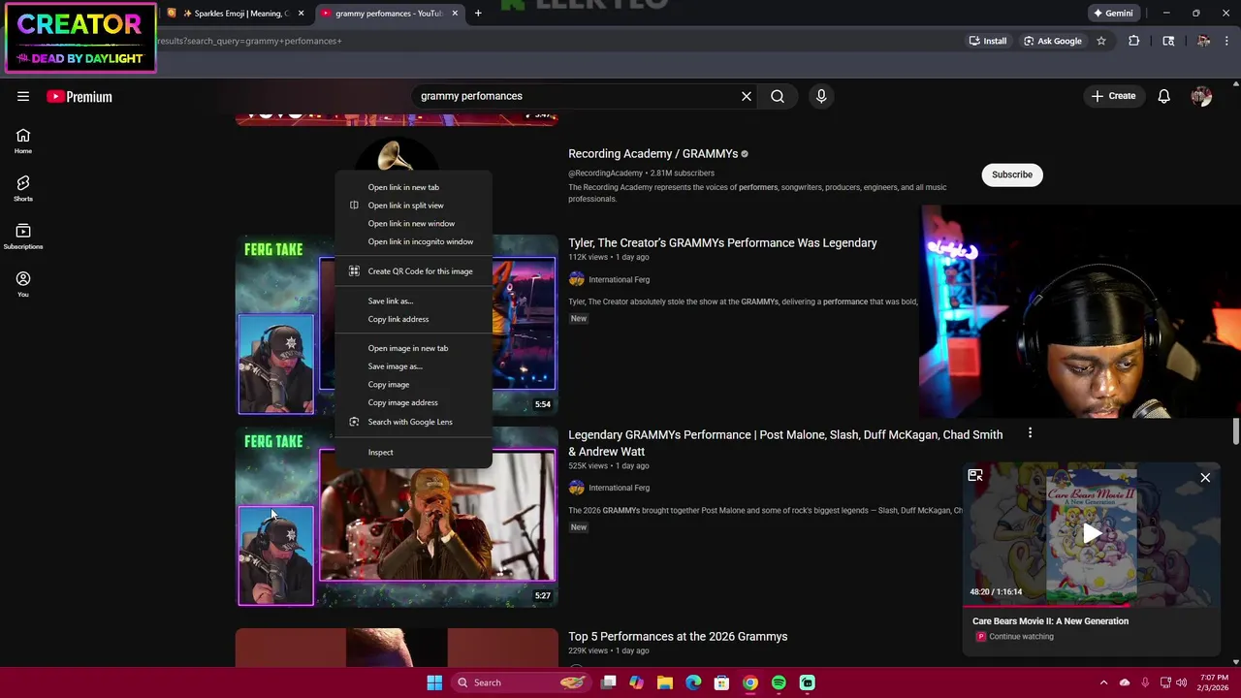This screenshot has width=1241, height=698.
Task: Click the Windows taskbar Search box
Action: [521, 682]
